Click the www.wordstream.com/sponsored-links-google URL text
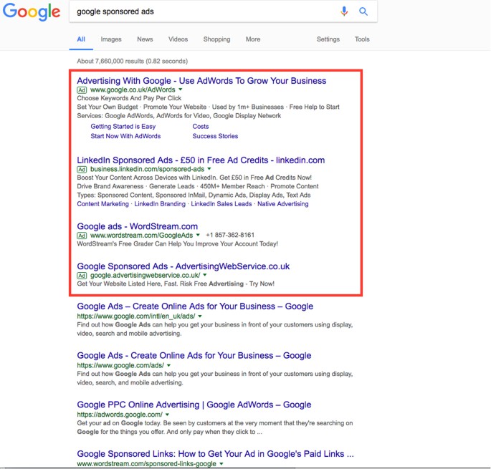 coord(146,464)
